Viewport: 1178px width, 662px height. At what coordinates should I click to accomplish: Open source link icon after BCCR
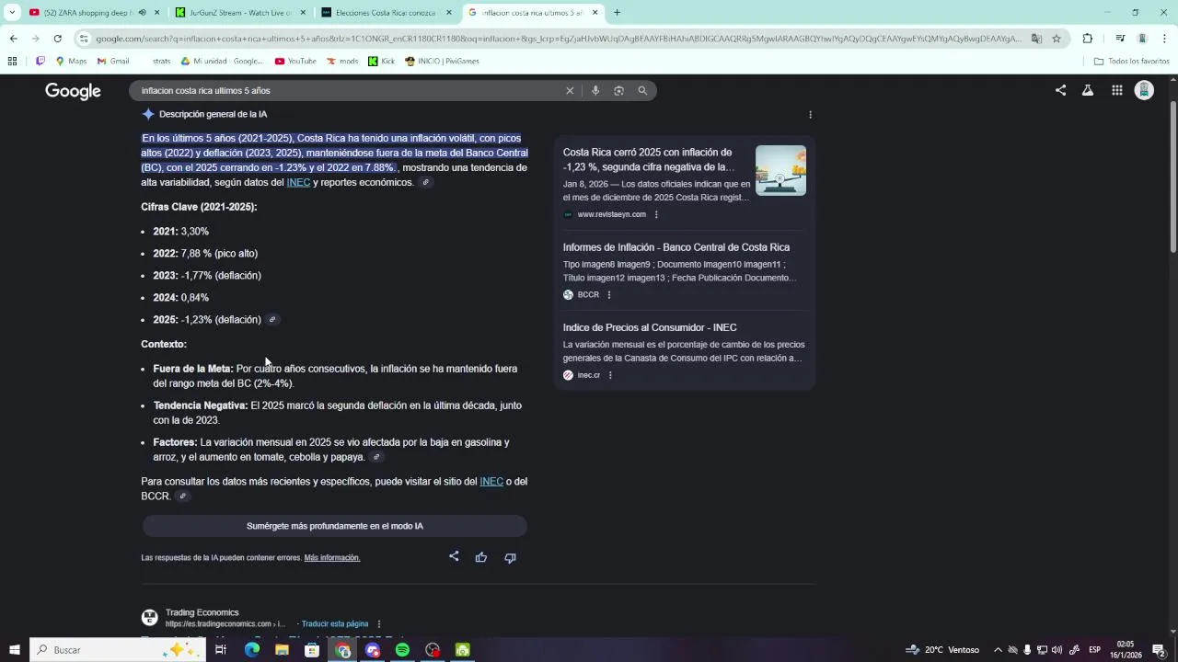coord(182,496)
